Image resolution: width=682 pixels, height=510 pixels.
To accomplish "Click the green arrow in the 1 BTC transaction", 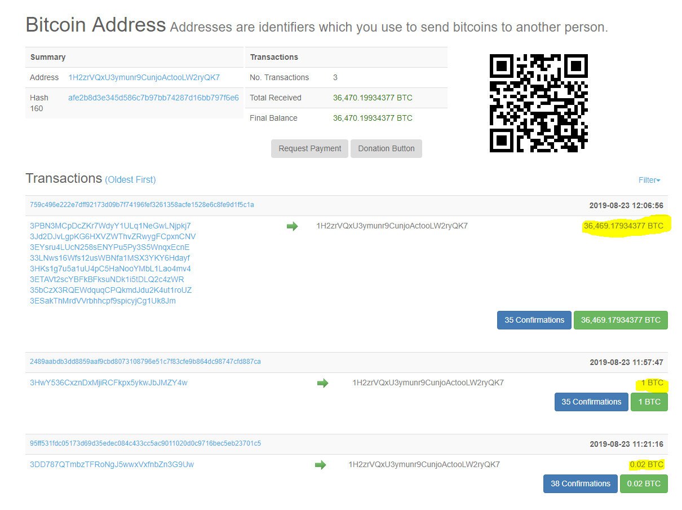I will [x=322, y=383].
